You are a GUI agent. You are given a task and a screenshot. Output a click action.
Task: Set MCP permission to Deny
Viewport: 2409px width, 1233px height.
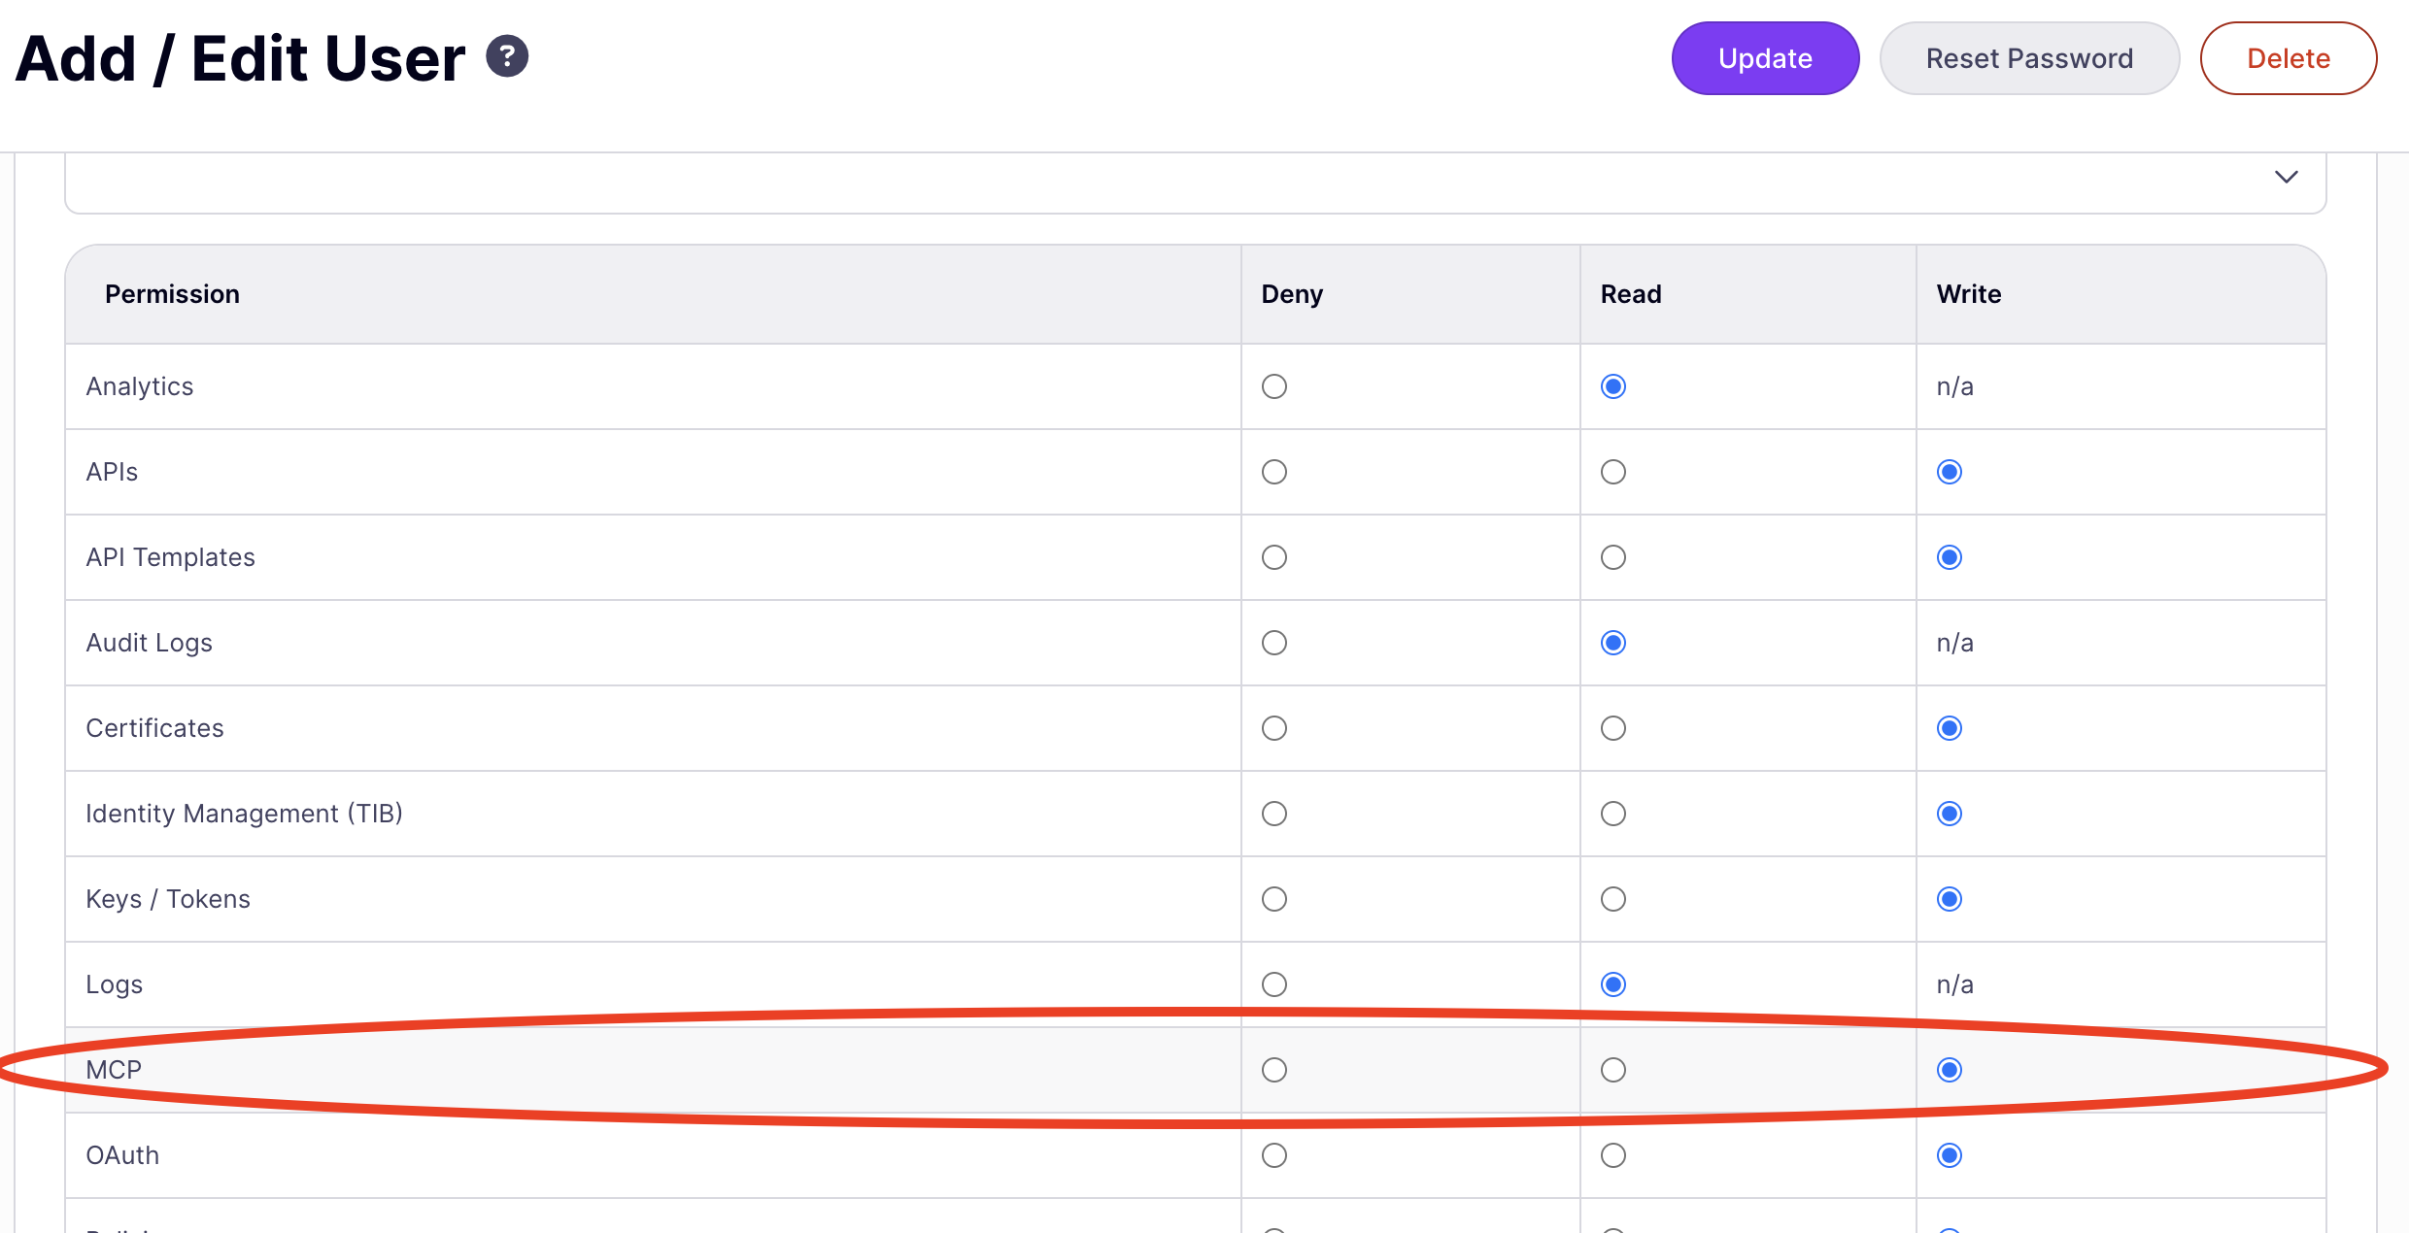1274,1070
